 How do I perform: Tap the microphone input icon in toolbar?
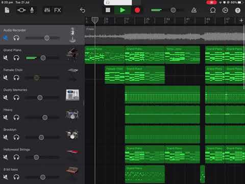(32, 10)
